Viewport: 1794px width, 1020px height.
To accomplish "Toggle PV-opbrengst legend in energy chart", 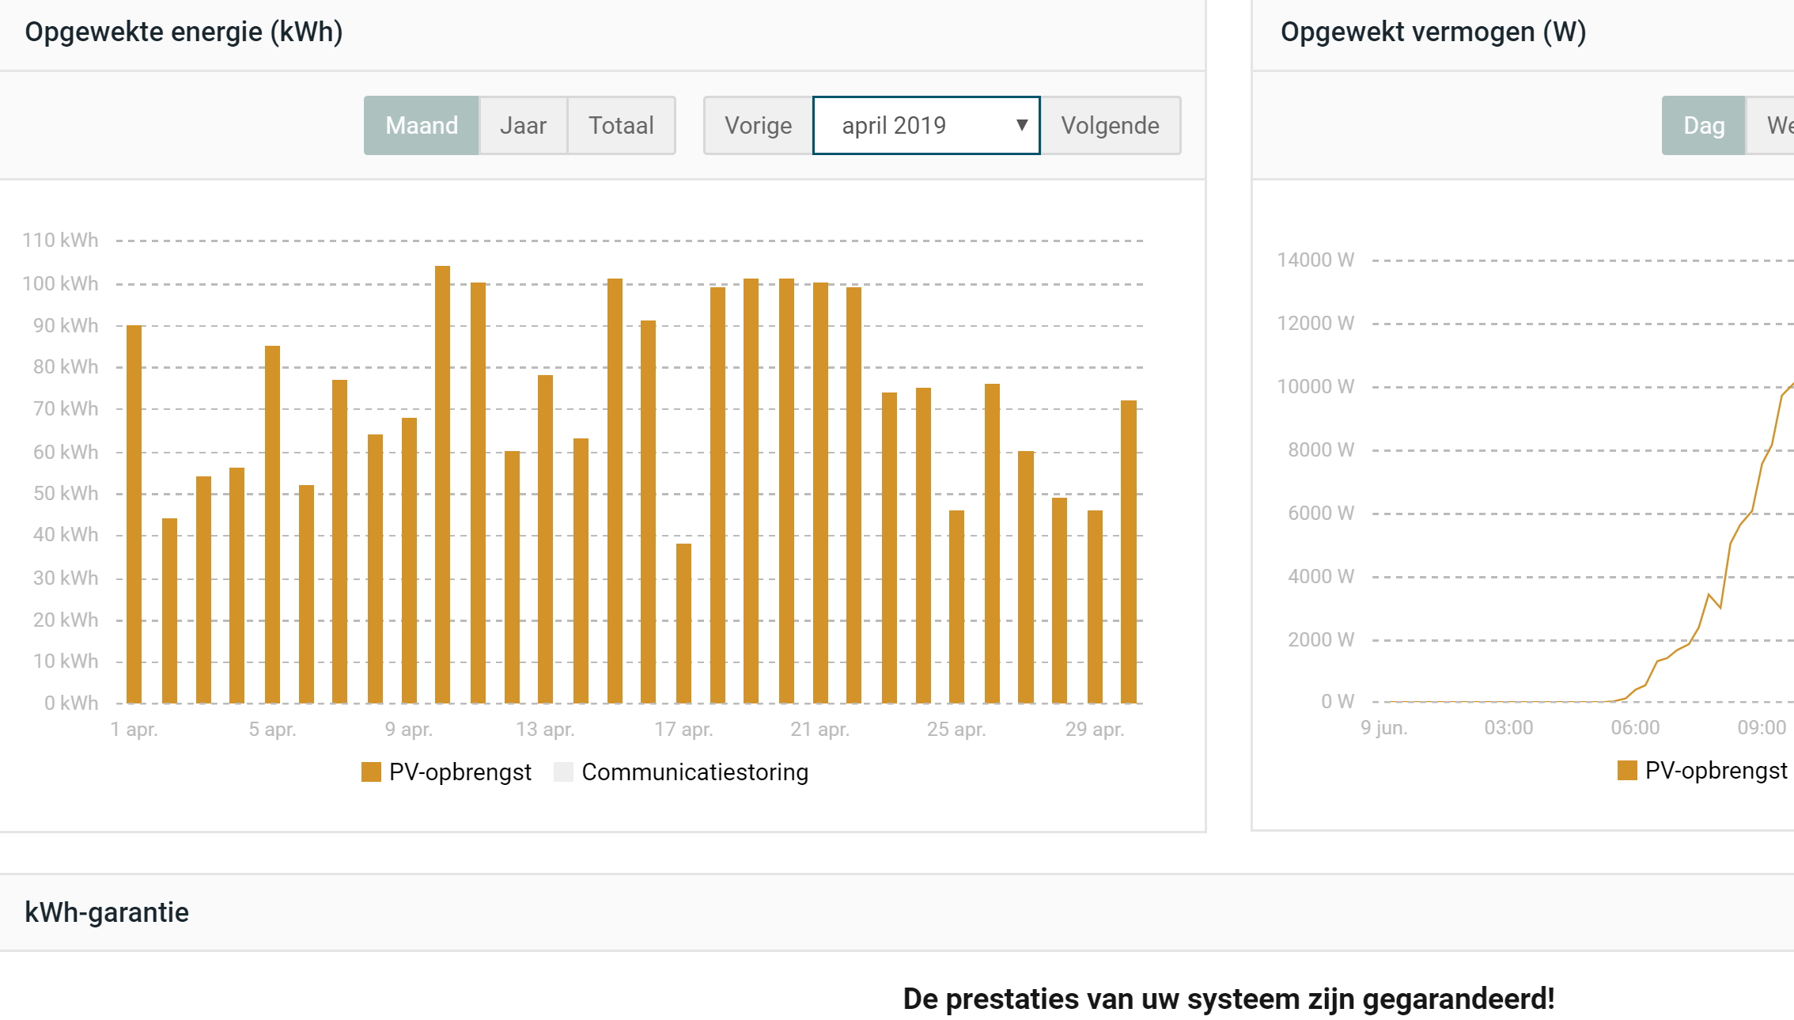I will click(446, 772).
